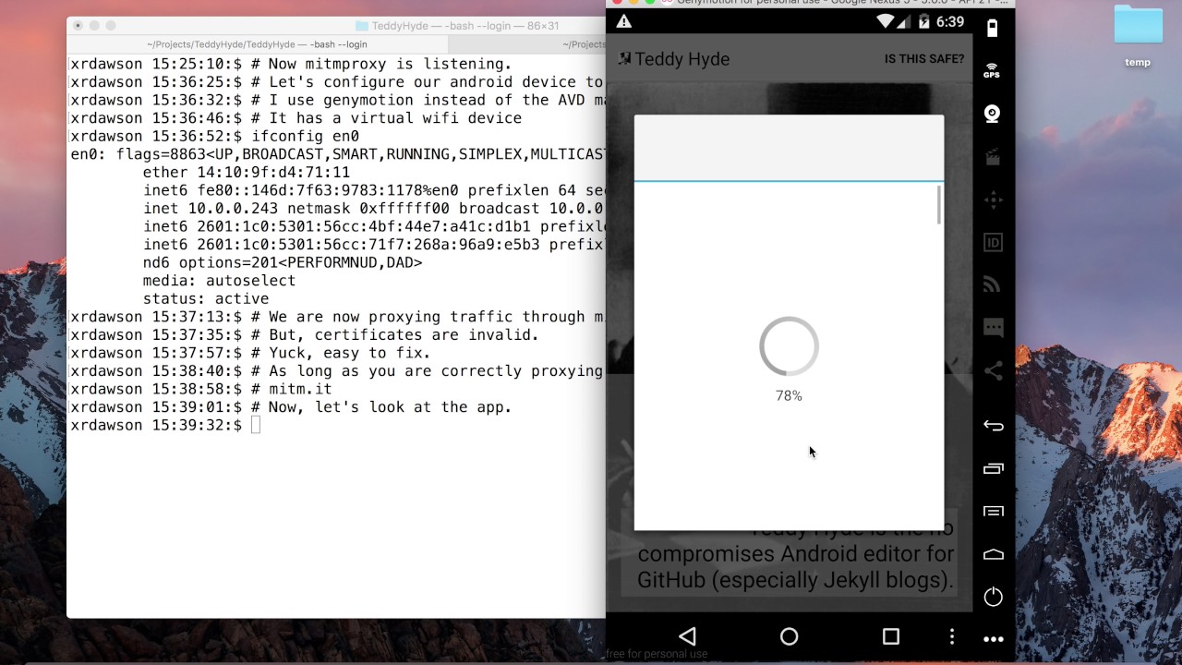Tap the Wi-Fi icon in Android status bar

886,21
